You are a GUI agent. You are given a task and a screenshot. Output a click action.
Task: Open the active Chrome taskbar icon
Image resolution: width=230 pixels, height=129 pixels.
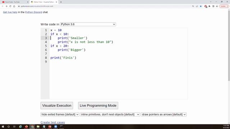(32, 126)
